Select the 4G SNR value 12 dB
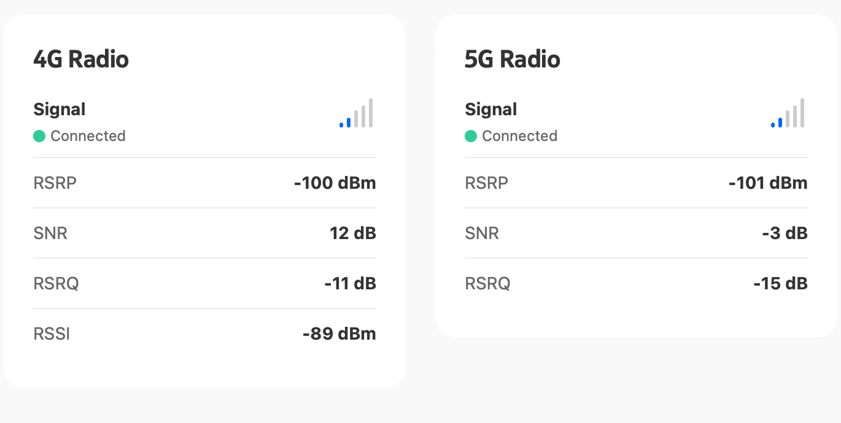 352,233
